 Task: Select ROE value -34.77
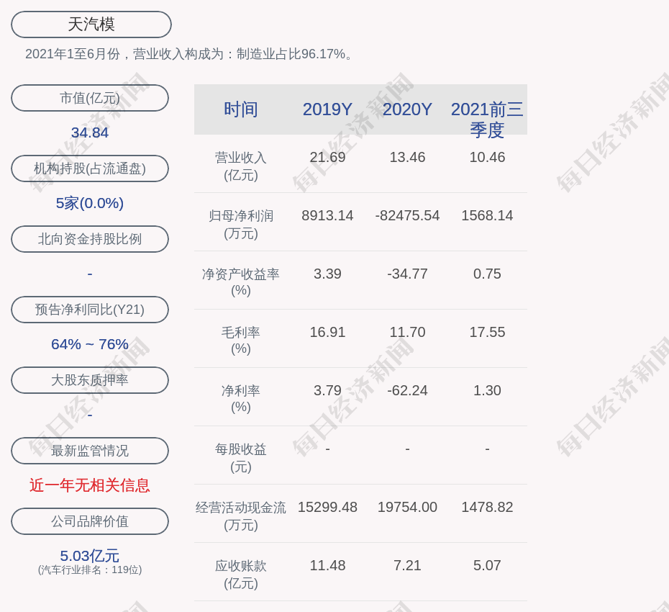[x=407, y=274]
